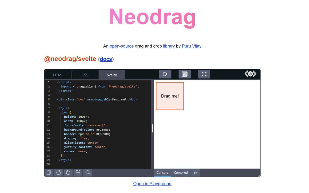
Task: Open the Console tool tab
Action: point(162,173)
